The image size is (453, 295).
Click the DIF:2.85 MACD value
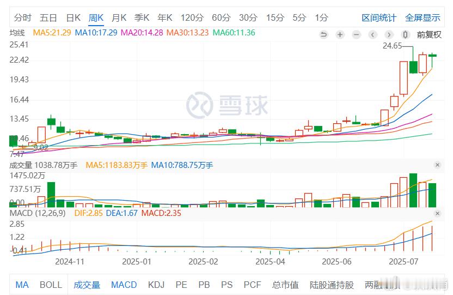[88, 213]
